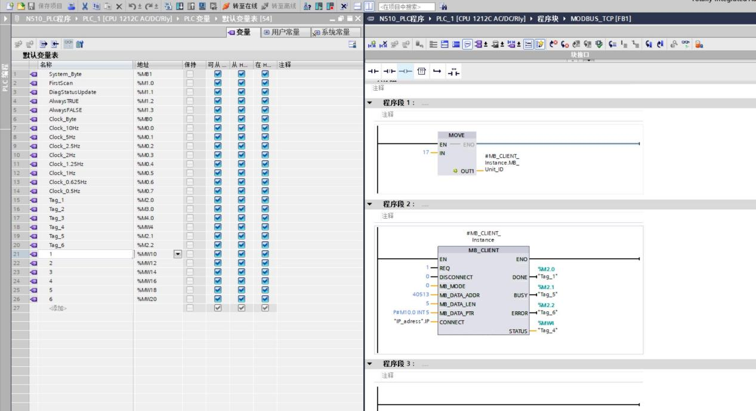Uncheck HMI accessible box for FirstScan
Image resolution: width=756 pixels, height=411 pixels.
pyautogui.click(x=217, y=83)
